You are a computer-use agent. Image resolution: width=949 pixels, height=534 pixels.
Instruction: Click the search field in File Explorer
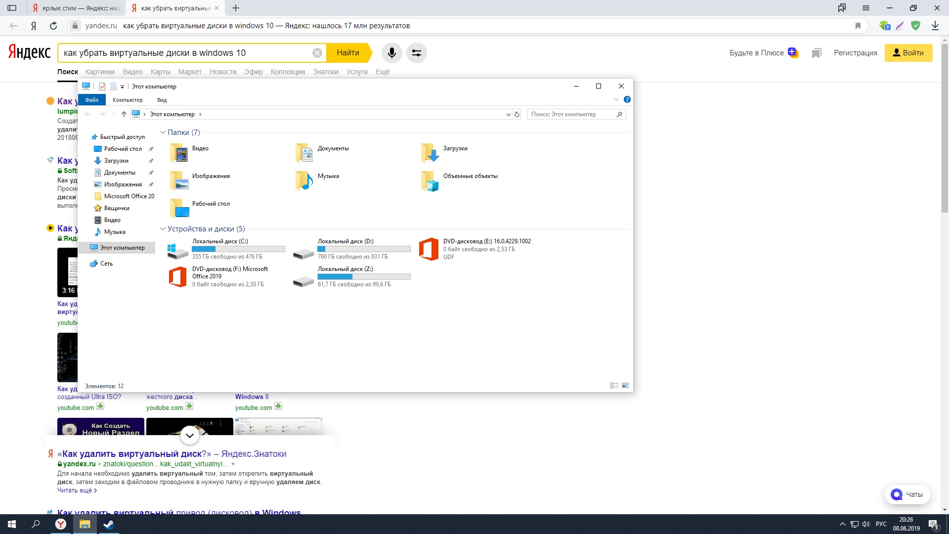pyautogui.click(x=573, y=114)
